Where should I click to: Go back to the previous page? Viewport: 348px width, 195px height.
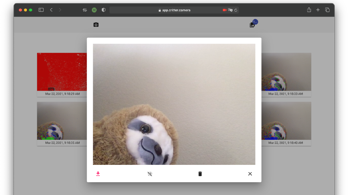pos(51,10)
